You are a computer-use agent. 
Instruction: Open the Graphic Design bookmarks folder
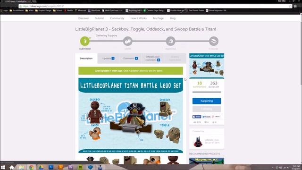click(43, 10)
